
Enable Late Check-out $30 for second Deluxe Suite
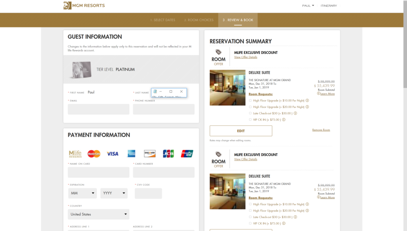(x=250, y=217)
